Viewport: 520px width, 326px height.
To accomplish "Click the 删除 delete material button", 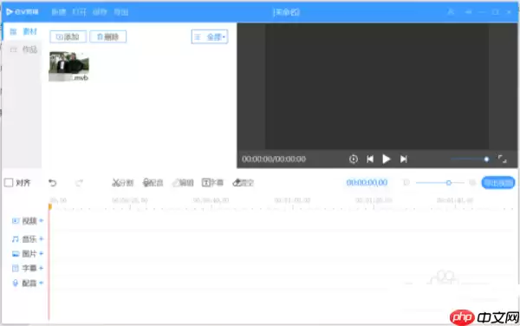I will [107, 36].
